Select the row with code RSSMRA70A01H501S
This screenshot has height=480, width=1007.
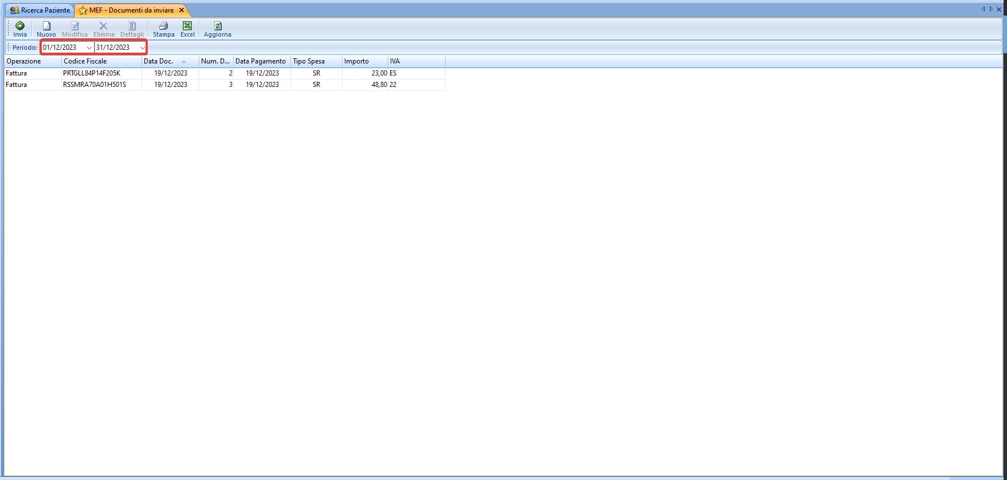[x=225, y=85]
